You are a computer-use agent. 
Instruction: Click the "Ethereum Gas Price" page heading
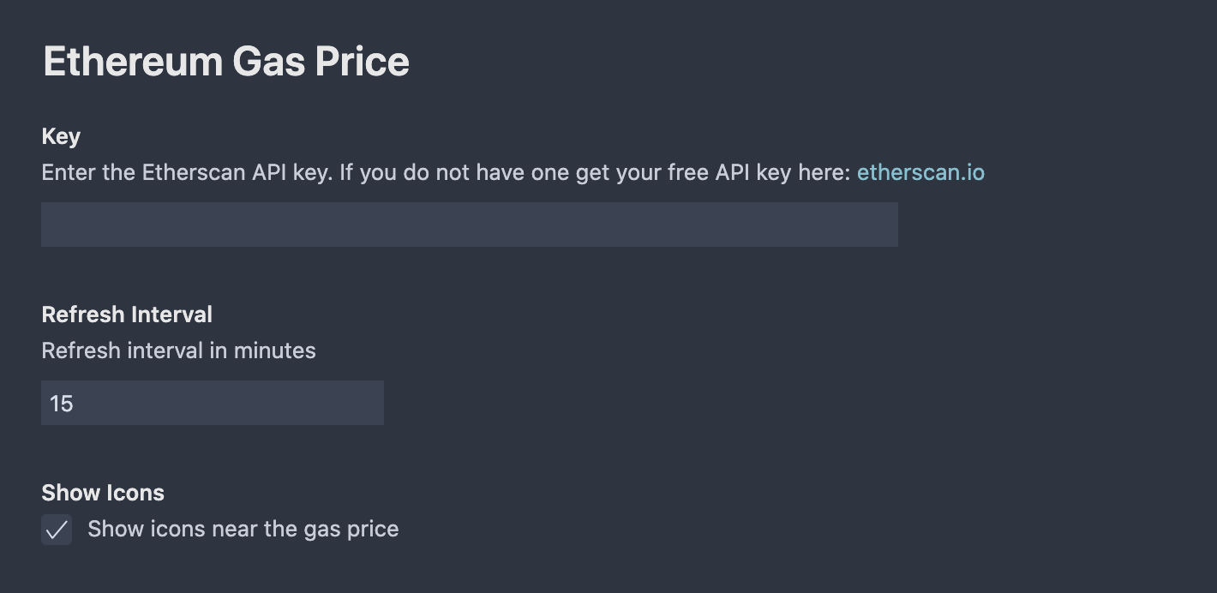(x=226, y=62)
